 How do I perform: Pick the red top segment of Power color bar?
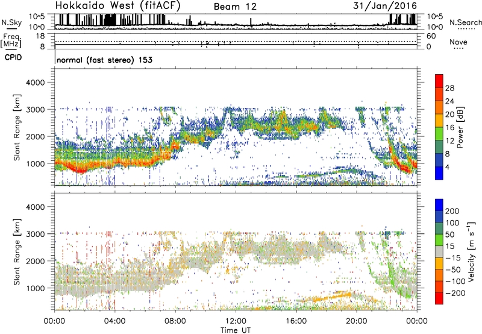(439, 81)
